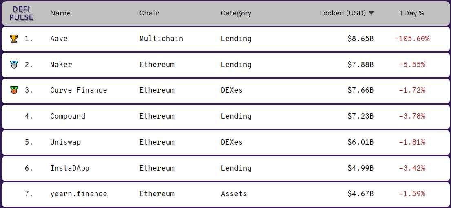Click the $4.67B locked value for yearn.finance
451x208 pixels.
[360, 194]
